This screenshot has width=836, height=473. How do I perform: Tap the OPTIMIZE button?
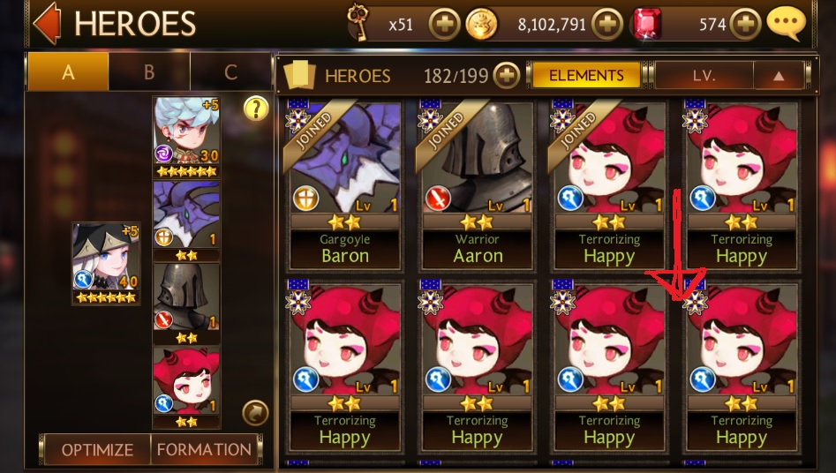point(97,449)
